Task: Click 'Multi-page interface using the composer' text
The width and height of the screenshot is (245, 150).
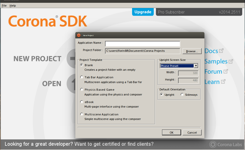Action: 112,107
